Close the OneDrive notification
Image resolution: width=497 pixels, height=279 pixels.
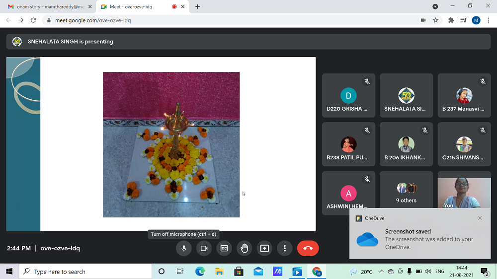coord(480,218)
